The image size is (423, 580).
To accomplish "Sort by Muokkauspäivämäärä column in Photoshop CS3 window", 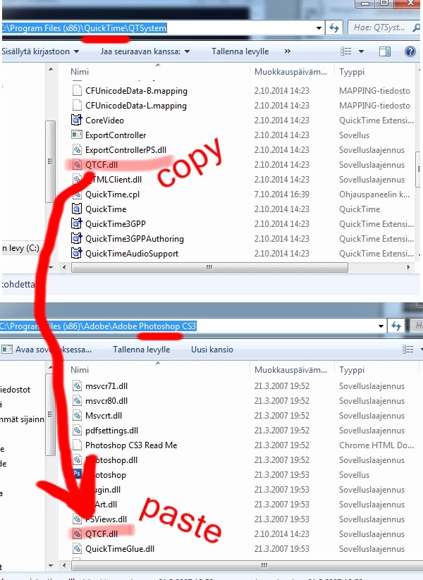I will coord(292,370).
